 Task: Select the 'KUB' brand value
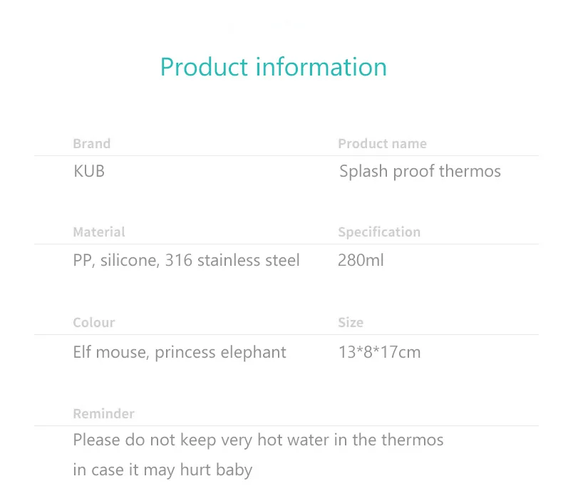[x=89, y=172]
